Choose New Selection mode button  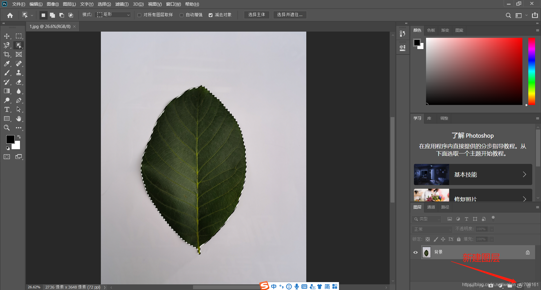pyautogui.click(x=43, y=15)
